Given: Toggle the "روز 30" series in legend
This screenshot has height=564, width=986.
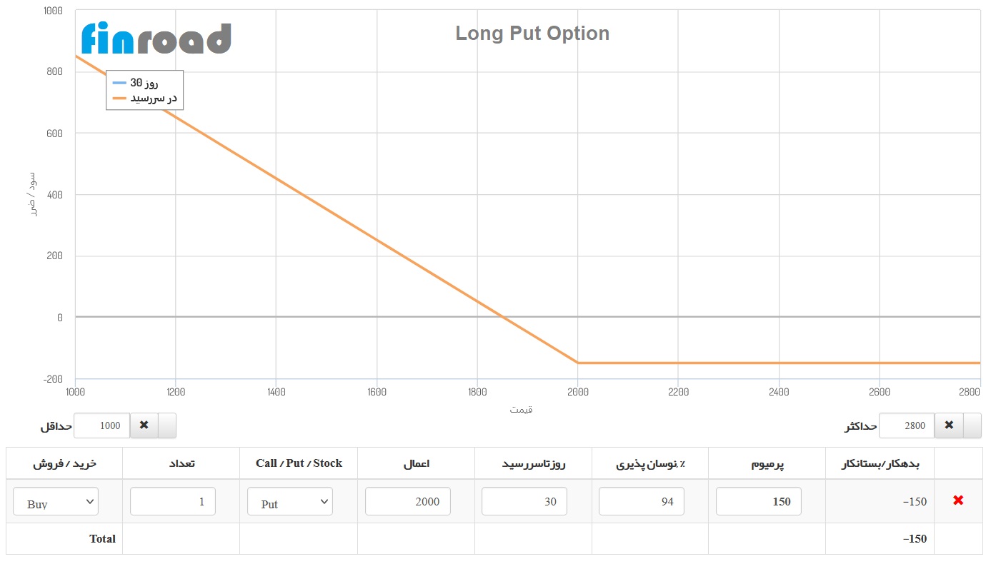Looking at the screenshot, I should (x=144, y=83).
